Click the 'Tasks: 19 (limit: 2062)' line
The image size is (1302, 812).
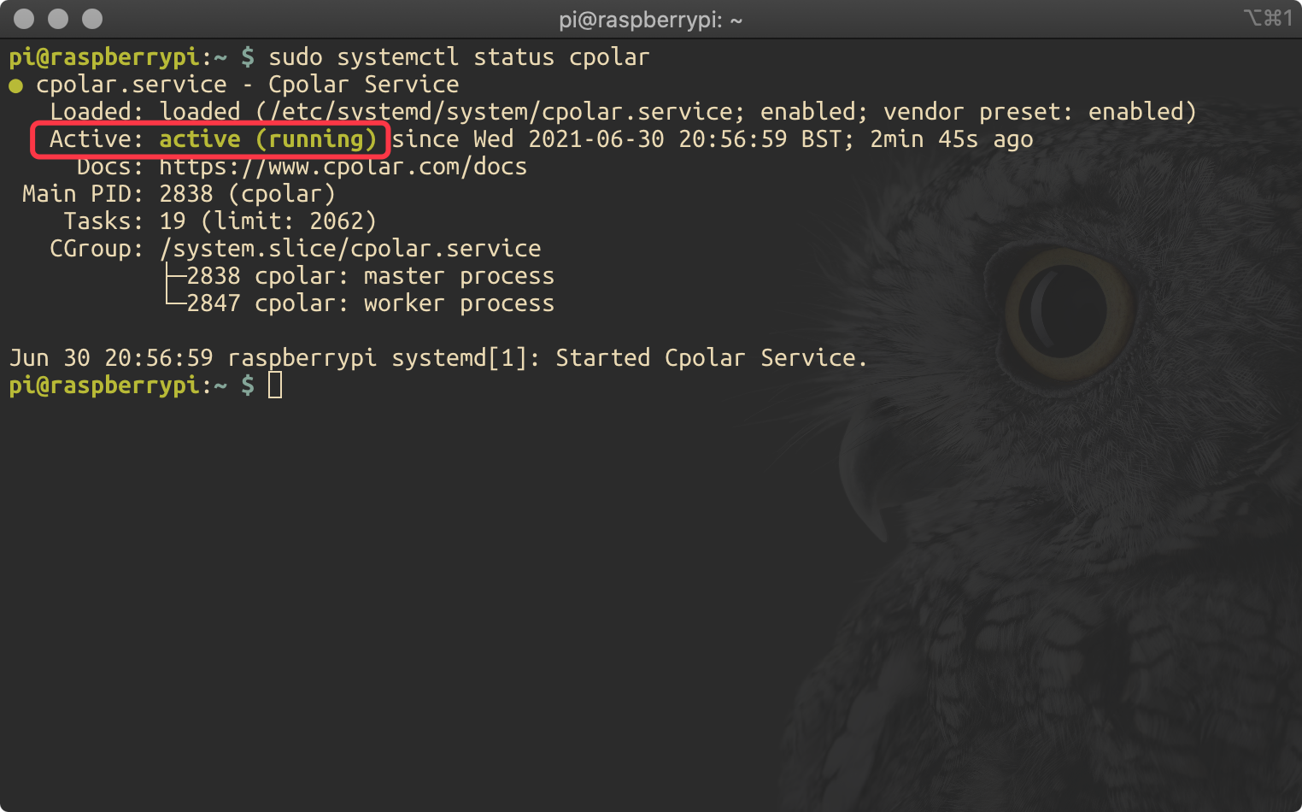click(220, 221)
